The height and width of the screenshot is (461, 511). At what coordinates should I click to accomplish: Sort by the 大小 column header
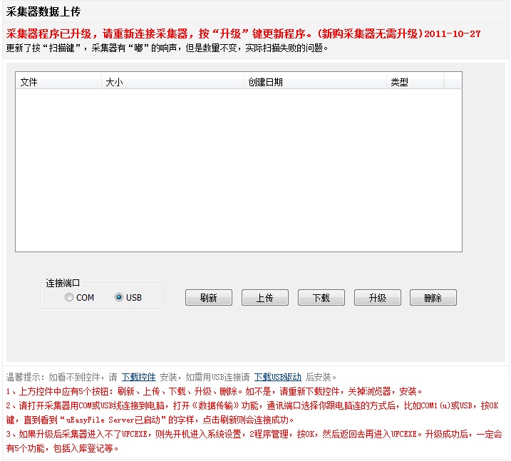coord(172,82)
